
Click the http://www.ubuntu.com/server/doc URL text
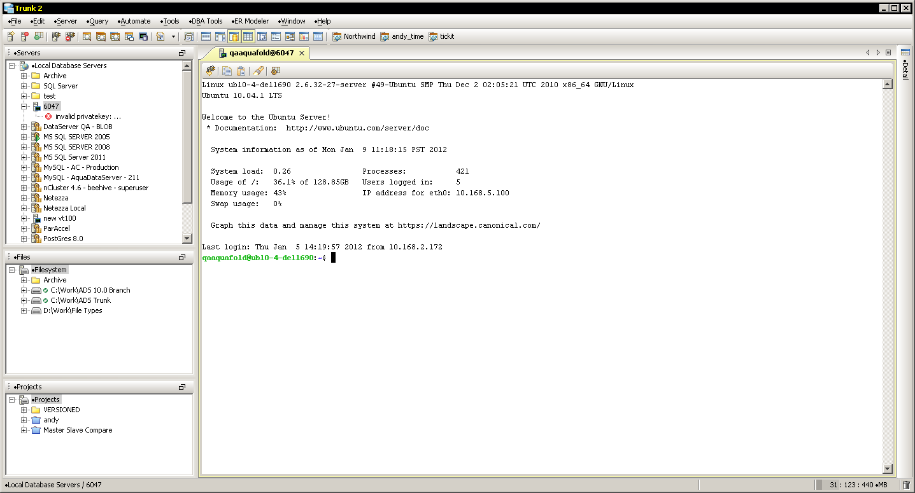point(357,128)
